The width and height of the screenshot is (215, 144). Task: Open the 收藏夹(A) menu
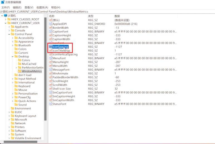tap(42, 7)
